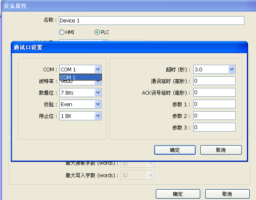256x200 pixels.
Task: Focus the 参数 1 input field
Action: [214, 104]
